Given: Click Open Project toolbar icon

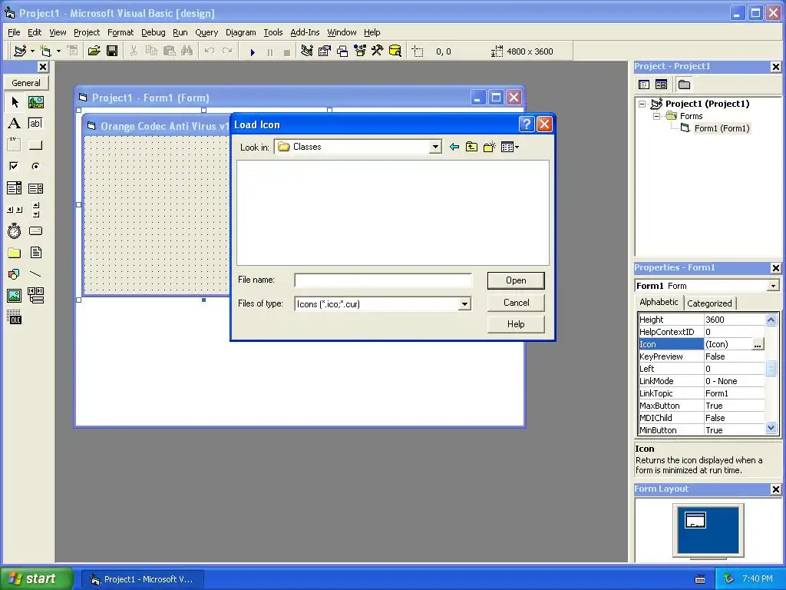Looking at the screenshot, I should click(x=94, y=51).
